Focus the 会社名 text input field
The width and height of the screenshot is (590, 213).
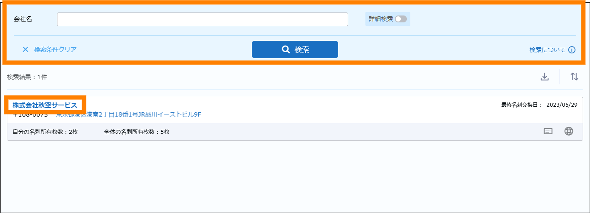coord(202,19)
